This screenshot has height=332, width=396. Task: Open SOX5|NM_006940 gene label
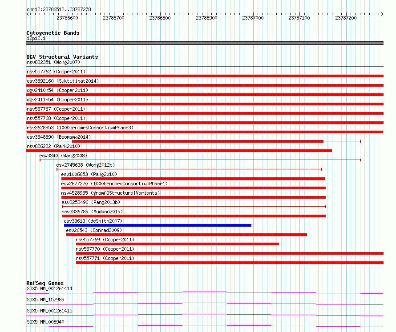click(x=45, y=322)
